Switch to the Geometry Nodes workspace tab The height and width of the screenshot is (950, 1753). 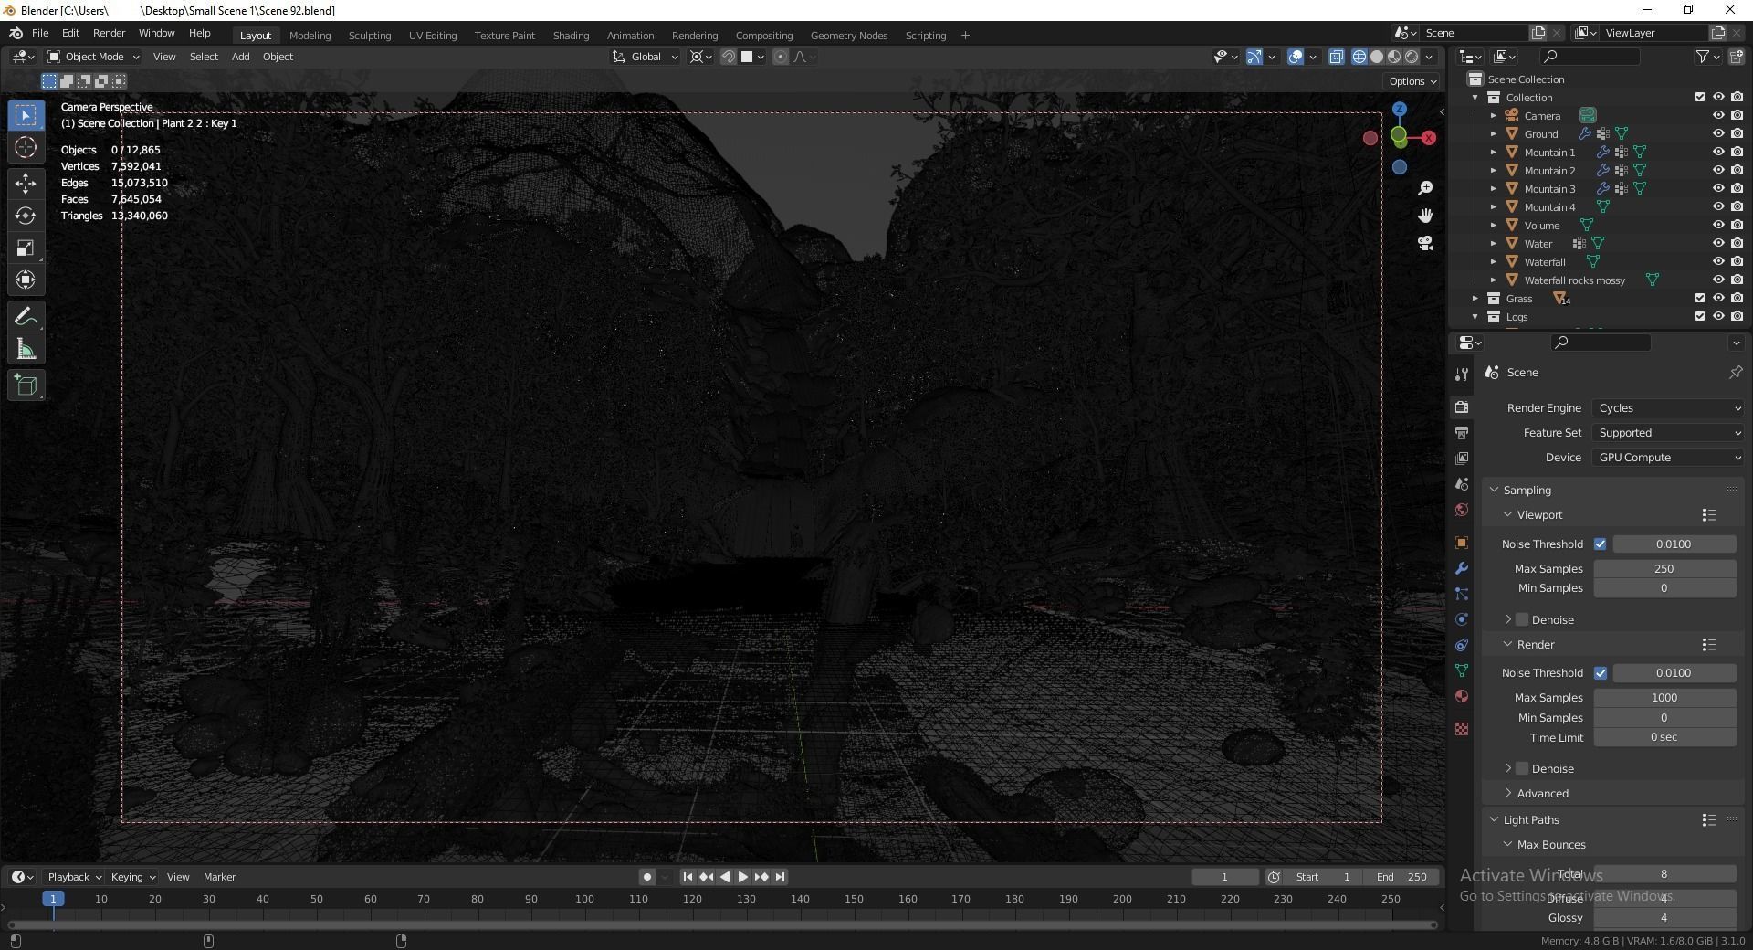[849, 36]
